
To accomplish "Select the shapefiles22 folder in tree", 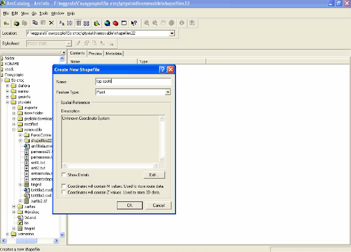I will pos(41,141).
